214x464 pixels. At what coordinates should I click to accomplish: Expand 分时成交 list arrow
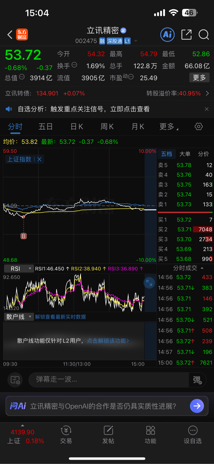pyautogui.click(x=202, y=268)
